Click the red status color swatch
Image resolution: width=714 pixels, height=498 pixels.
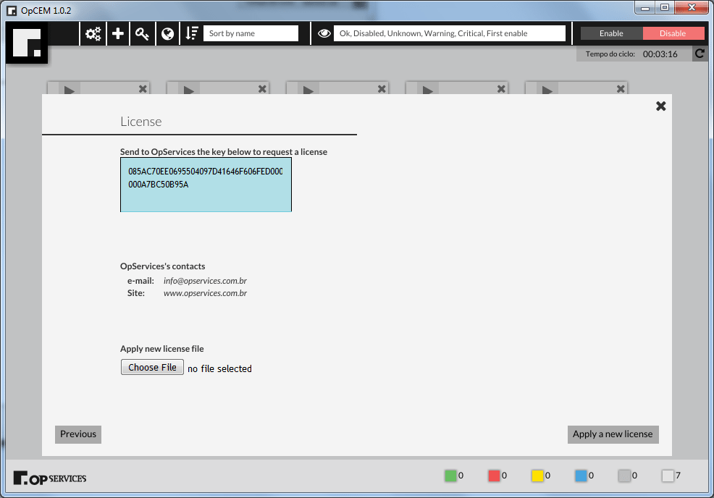pos(494,476)
